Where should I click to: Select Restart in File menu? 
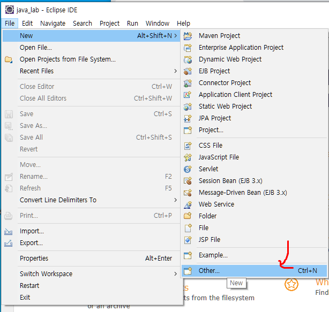(x=92, y=286)
